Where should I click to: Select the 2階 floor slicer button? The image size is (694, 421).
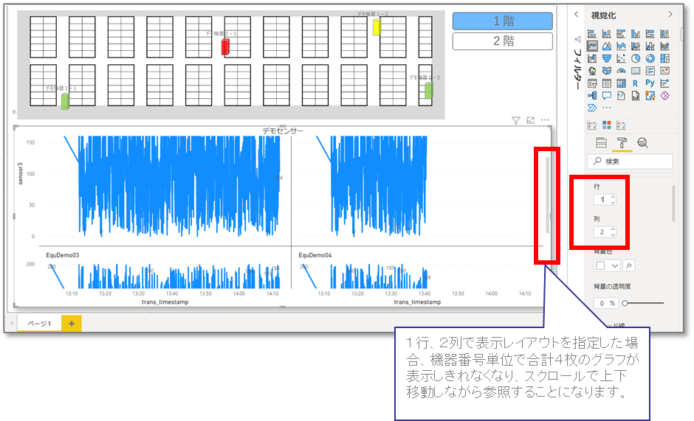[x=503, y=41]
